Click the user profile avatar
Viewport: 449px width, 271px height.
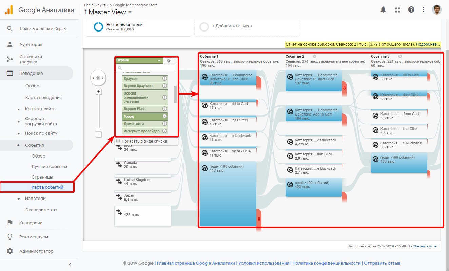click(x=437, y=10)
